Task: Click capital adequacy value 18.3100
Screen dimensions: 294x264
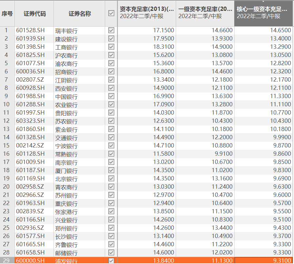Action: point(164,47)
